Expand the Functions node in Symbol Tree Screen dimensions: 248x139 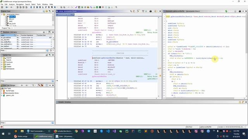2,62
